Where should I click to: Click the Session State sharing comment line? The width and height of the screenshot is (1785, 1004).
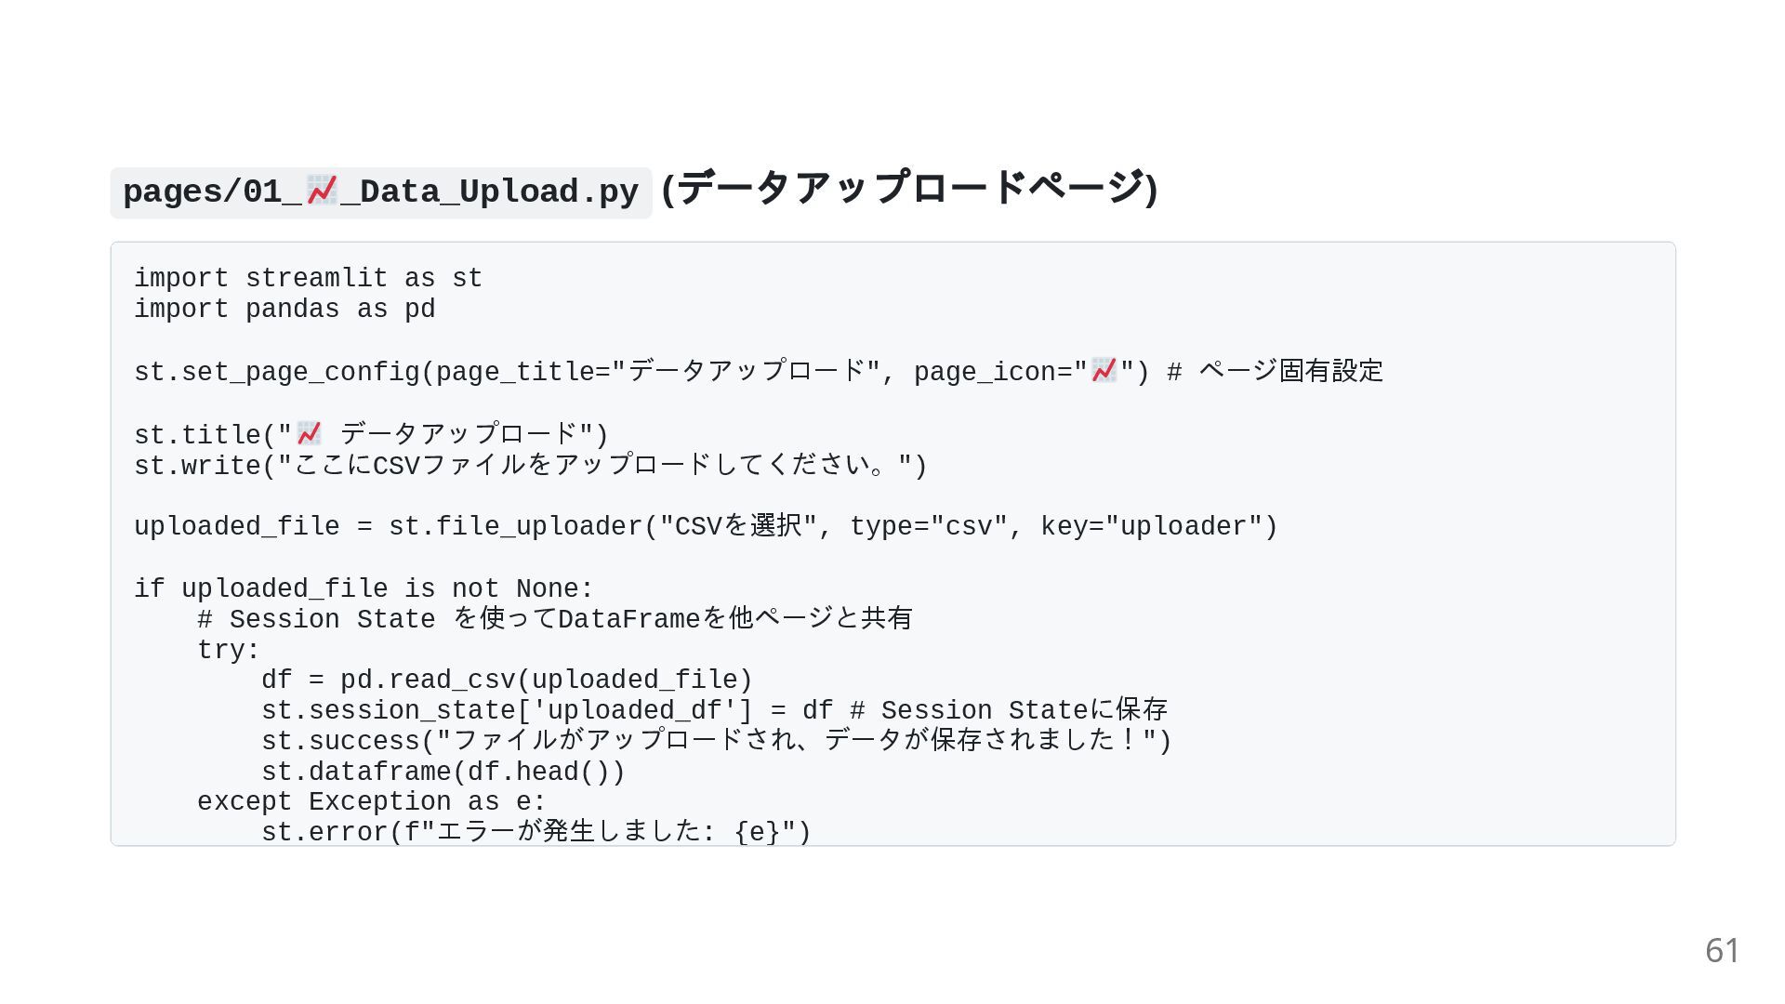tap(555, 619)
